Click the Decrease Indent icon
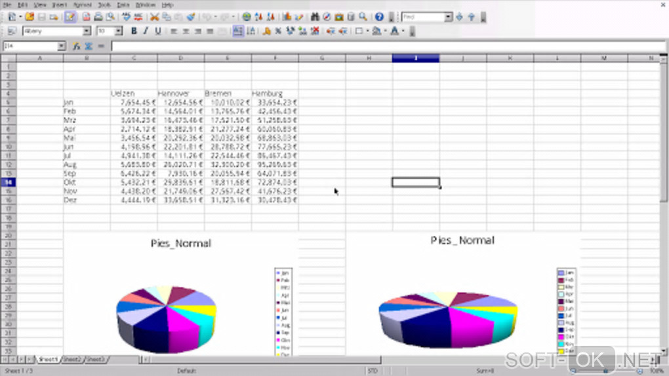Image resolution: width=669 pixels, height=376 pixels. point(331,31)
